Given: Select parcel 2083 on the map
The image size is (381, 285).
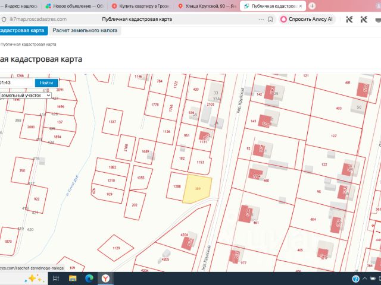Looking at the screenshot, I should pos(31,127).
